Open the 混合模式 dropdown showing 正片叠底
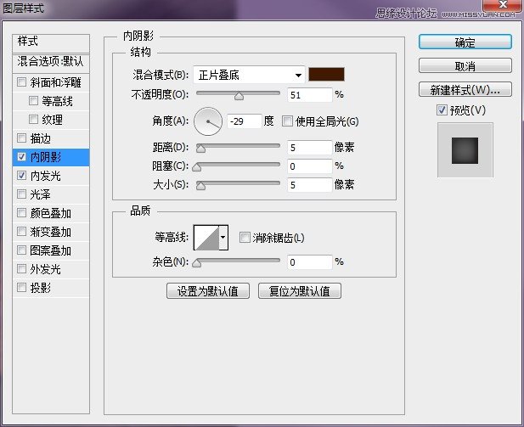The image size is (524, 427). [x=249, y=75]
